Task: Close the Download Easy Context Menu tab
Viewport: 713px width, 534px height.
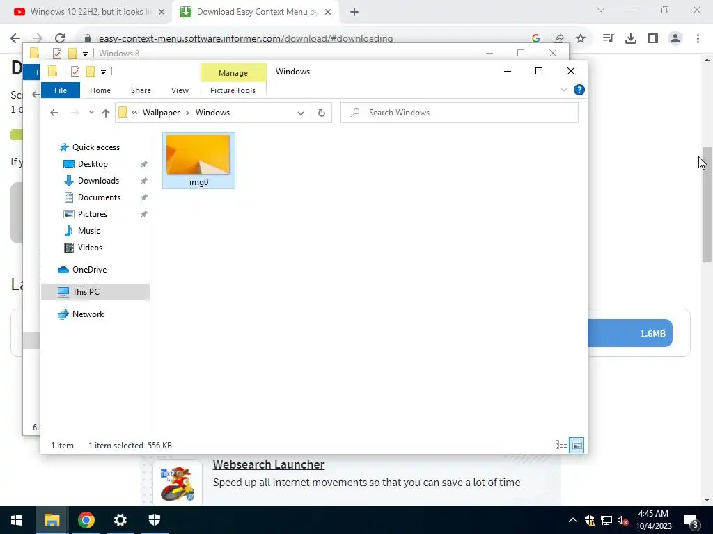Action: 328,12
